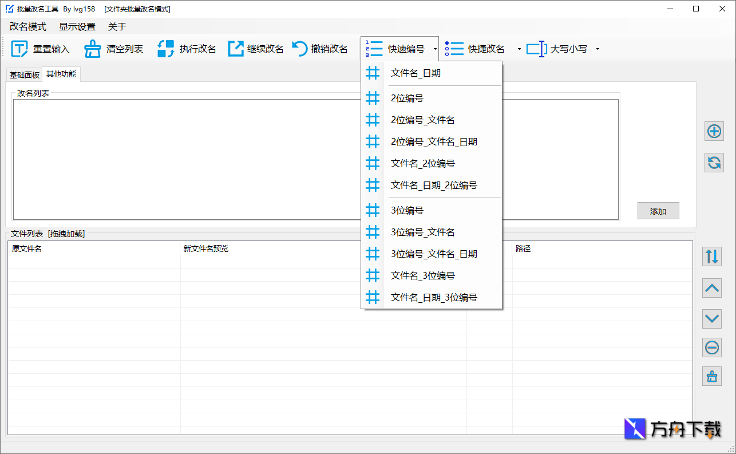The width and height of the screenshot is (736, 454).
Task: Click the 清空列表 broom icon
Action: 92,49
